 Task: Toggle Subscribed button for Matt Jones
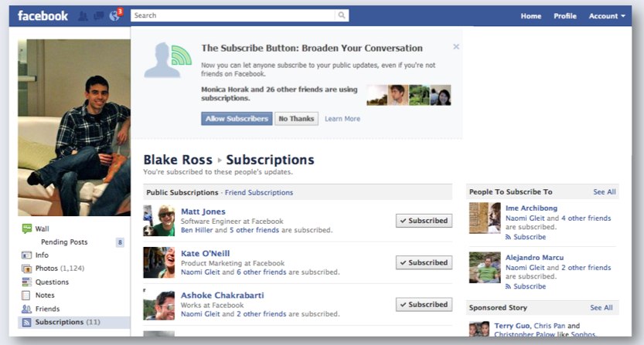pyautogui.click(x=424, y=221)
